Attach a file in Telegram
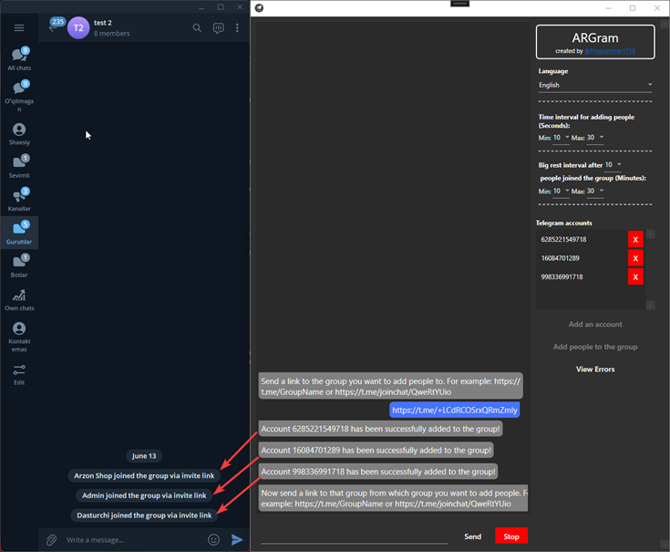 coord(51,540)
